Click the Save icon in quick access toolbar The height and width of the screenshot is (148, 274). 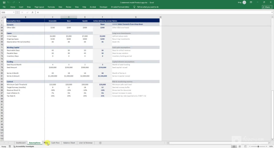click(x=4, y=2)
